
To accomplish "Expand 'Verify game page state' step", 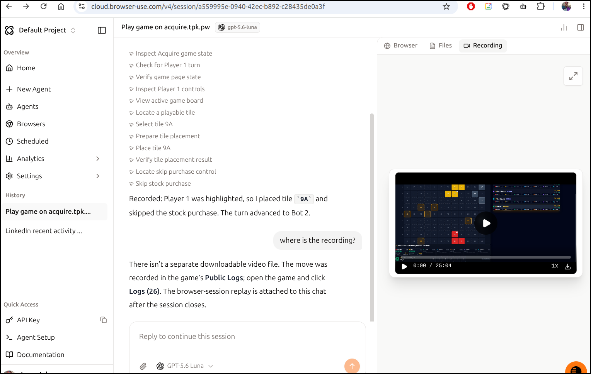I will 165,77.
